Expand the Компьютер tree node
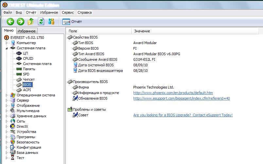The image size is (263, 164). point(7,43)
